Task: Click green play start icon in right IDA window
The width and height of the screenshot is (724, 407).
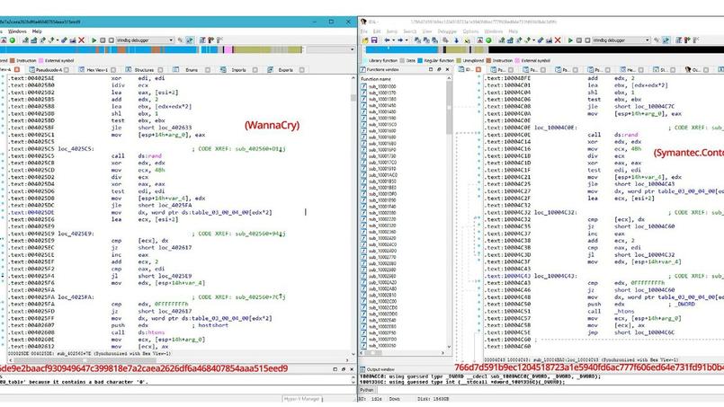Action: [570, 40]
